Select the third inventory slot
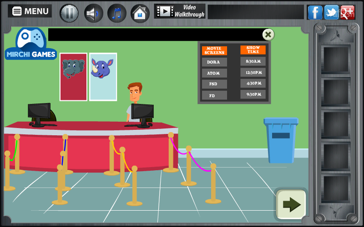 click(336, 124)
